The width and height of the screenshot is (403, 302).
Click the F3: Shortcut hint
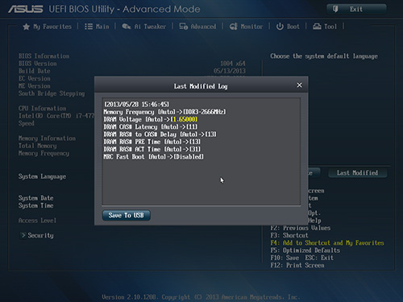[289, 235]
